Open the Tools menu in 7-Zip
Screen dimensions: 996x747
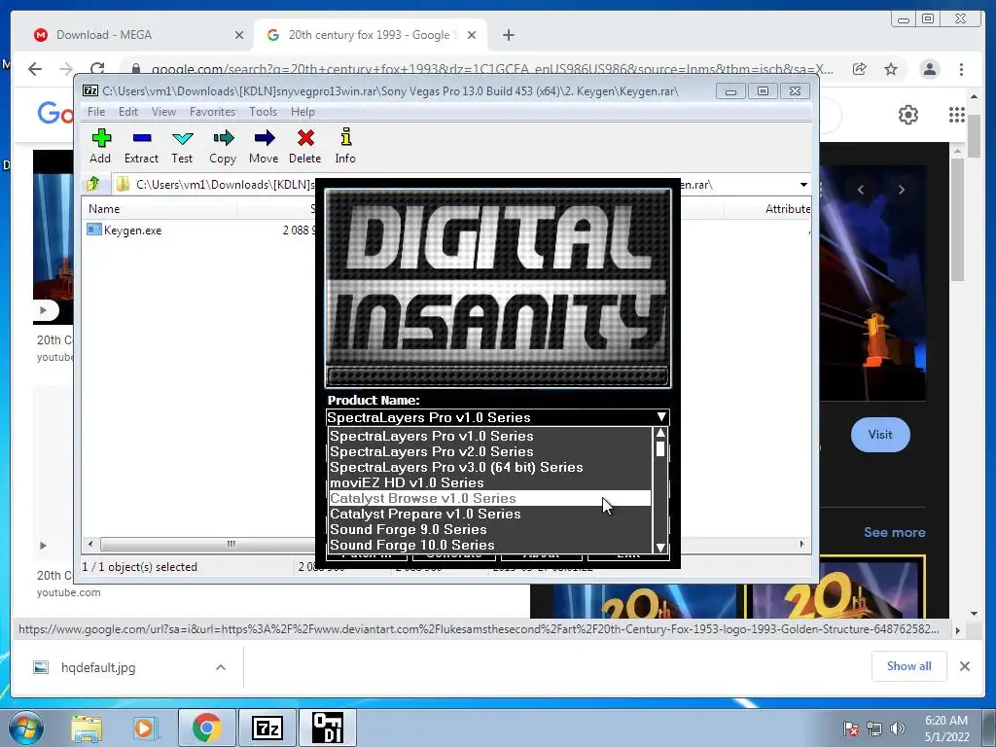pyautogui.click(x=263, y=112)
